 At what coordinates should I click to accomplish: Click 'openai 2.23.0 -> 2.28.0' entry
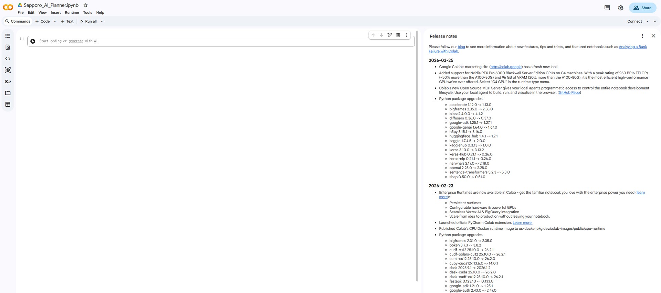pyautogui.click(x=468, y=168)
